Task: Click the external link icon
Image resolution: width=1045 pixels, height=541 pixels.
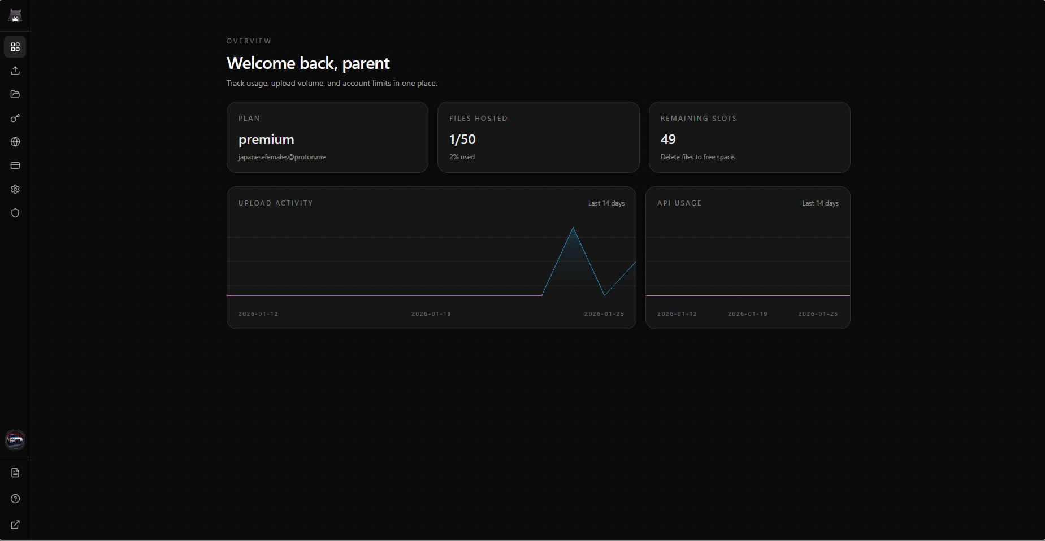Action: coord(15,525)
